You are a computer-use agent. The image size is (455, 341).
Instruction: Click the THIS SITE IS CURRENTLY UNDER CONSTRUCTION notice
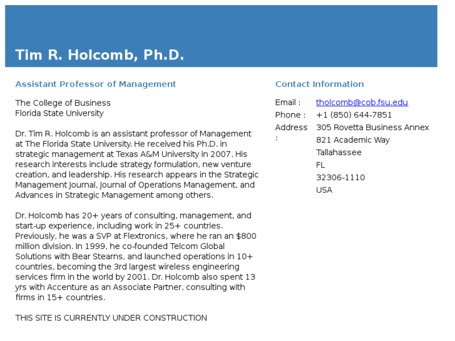click(x=111, y=318)
